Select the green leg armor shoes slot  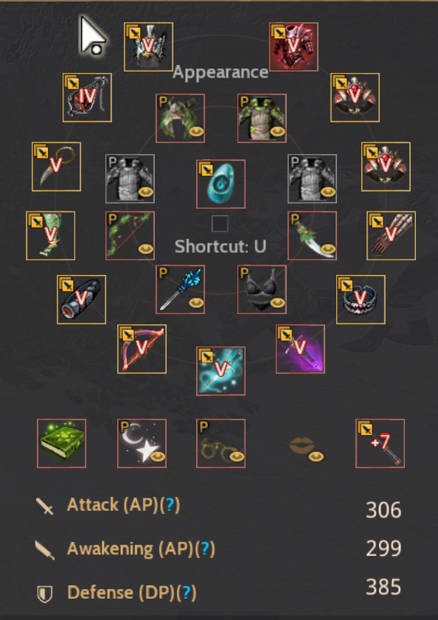50,236
